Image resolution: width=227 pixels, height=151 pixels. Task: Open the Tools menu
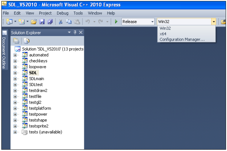pyautogui.click(x=78, y=13)
